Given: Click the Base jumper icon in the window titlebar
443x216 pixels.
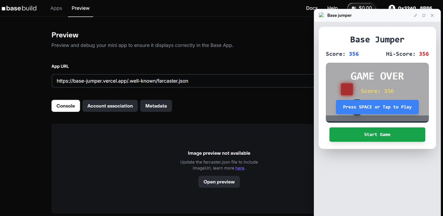Looking at the screenshot, I should (x=321, y=15).
